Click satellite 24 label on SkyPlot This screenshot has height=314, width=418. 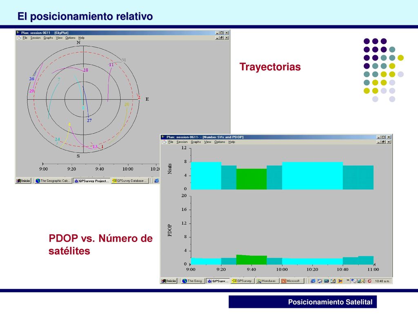click(x=57, y=139)
